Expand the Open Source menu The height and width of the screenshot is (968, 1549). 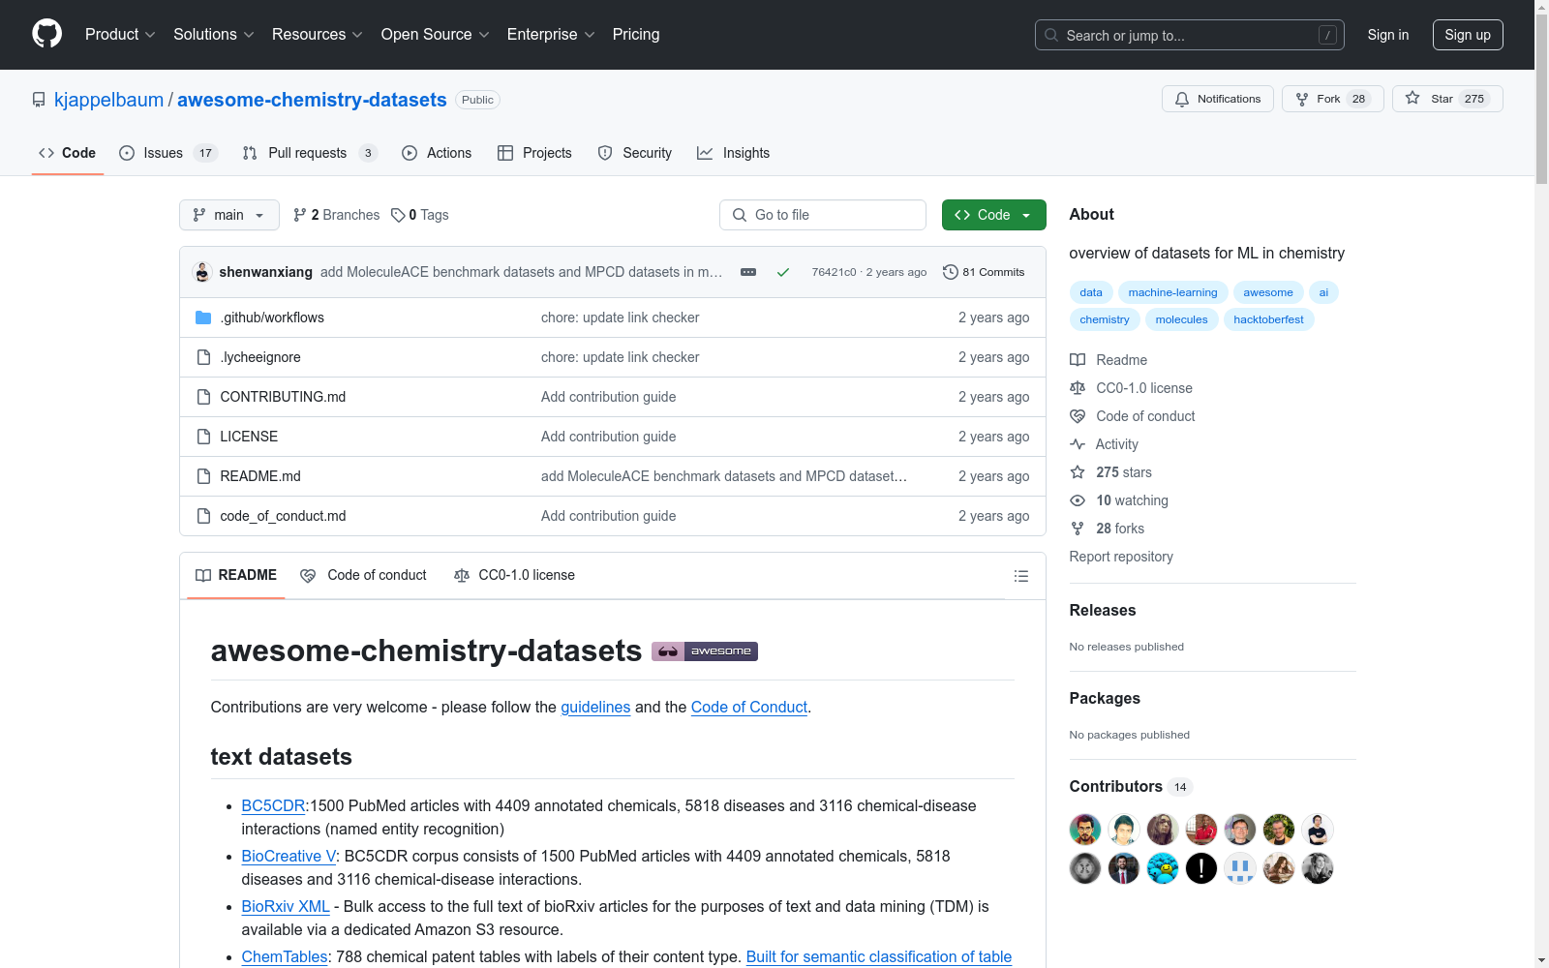coord(436,35)
